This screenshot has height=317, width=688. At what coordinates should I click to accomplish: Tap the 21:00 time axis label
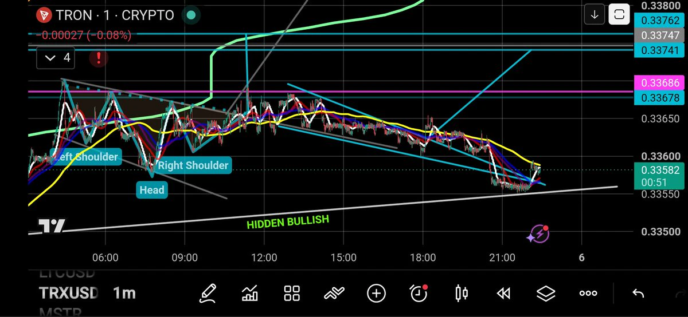tap(502, 257)
